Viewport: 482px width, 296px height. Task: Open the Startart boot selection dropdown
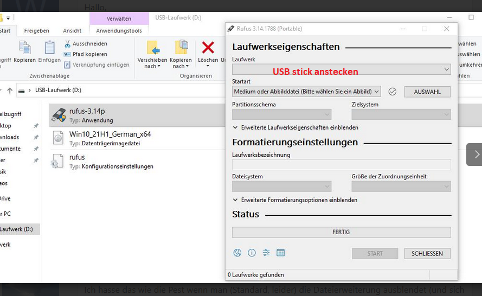click(x=306, y=92)
